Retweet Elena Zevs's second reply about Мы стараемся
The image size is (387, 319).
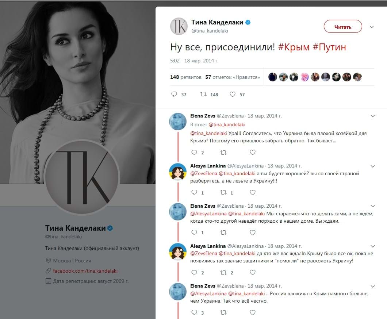pyautogui.click(x=223, y=232)
